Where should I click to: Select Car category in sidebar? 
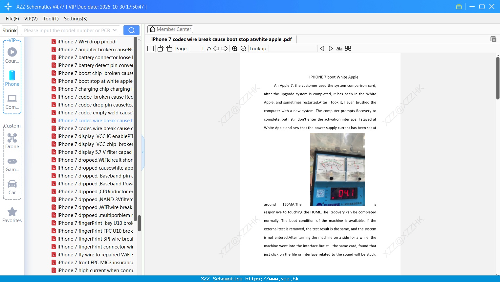point(12,187)
